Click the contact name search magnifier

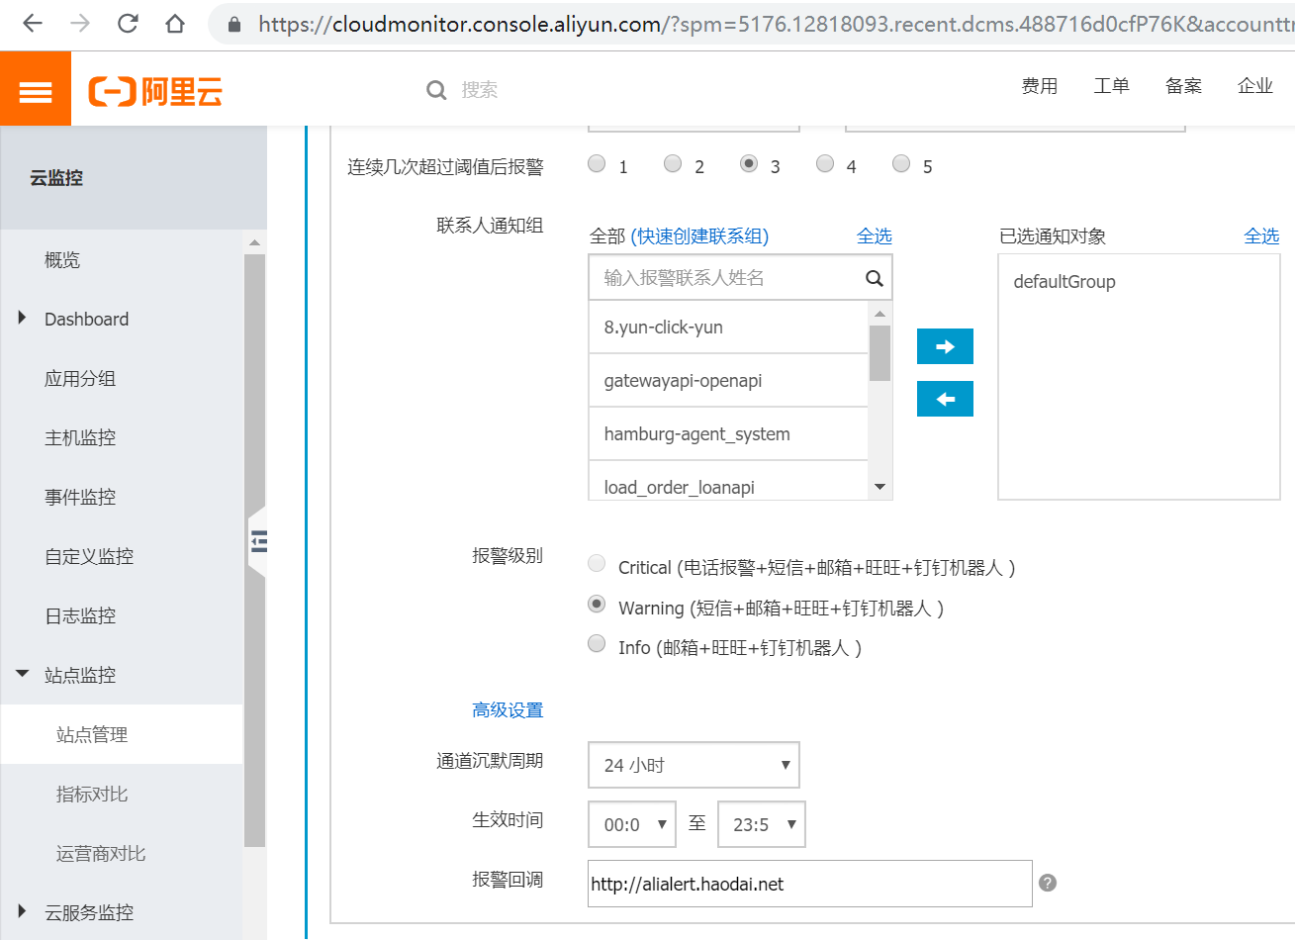tap(875, 278)
